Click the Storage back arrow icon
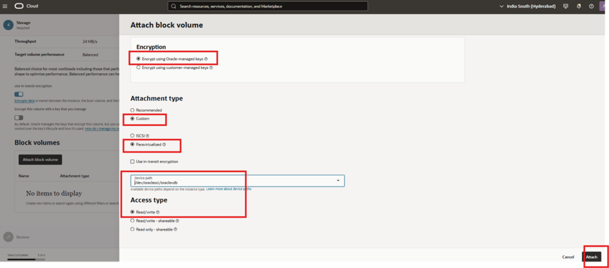Viewport: 609px width, 268px height. click(8, 25)
